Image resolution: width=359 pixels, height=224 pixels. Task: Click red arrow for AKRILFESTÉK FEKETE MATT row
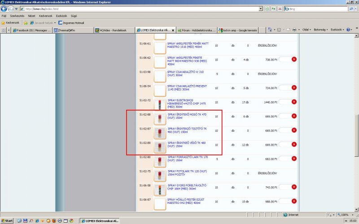point(294,60)
